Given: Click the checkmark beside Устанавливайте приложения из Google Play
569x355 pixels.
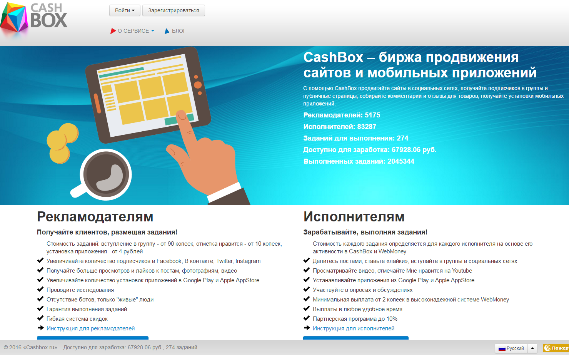Looking at the screenshot, I should pyautogui.click(x=307, y=280).
